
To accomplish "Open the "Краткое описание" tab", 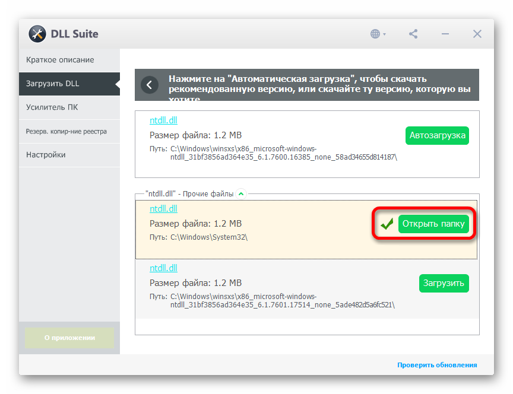I will click(x=60, y=60).
